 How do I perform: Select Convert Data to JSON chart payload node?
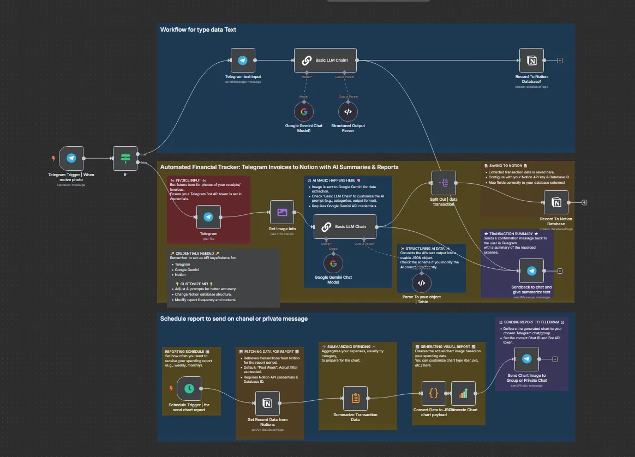click(434, 393)
